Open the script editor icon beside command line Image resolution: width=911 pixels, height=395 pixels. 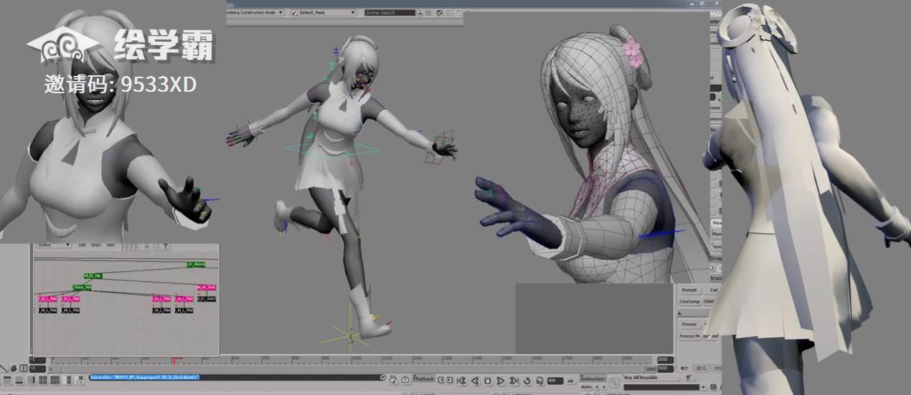point(393,380)
